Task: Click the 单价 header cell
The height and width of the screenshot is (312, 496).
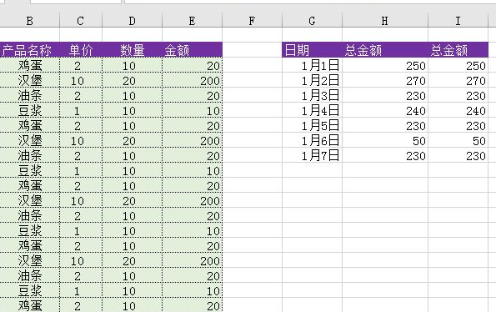Action: [x=81, y=50]
